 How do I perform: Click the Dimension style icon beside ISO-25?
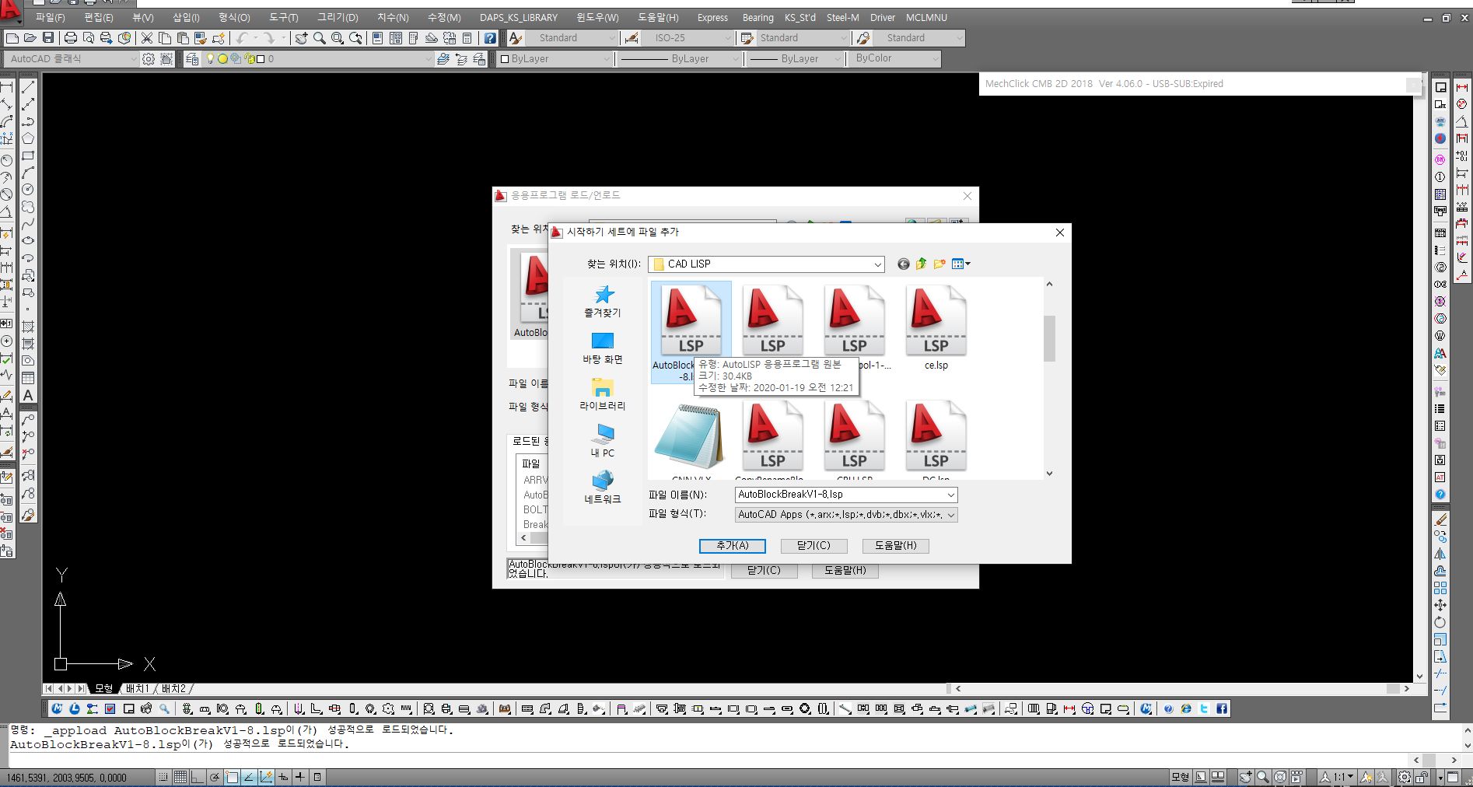coord(631,38)
